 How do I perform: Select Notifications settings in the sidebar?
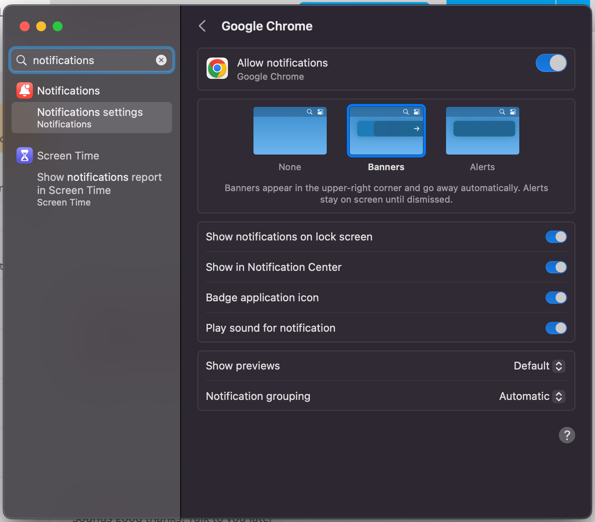90,118
